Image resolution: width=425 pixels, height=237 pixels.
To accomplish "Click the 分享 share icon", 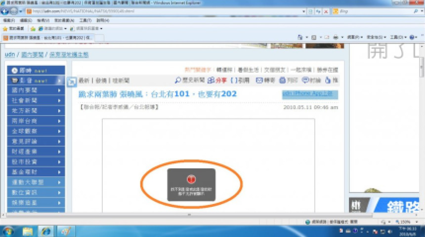I will pyautogui.click(x=211, y=80).
